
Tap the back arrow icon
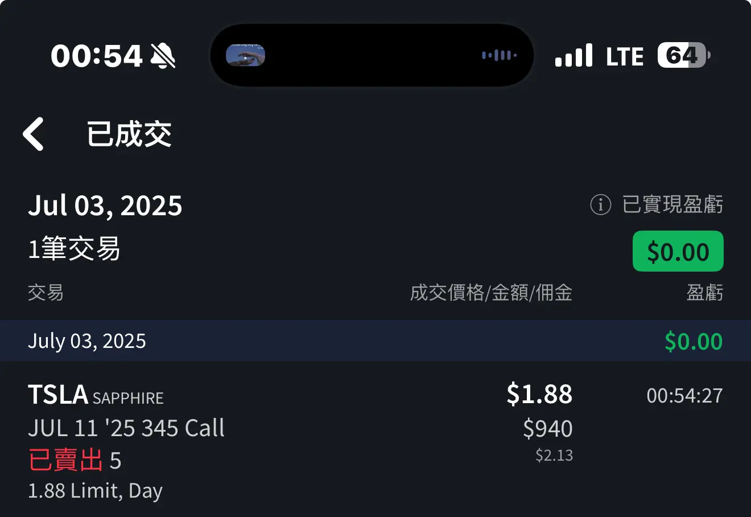click(34, 134)
